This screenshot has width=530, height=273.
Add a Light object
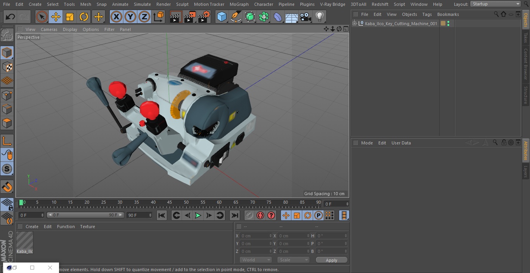[319, 17]
